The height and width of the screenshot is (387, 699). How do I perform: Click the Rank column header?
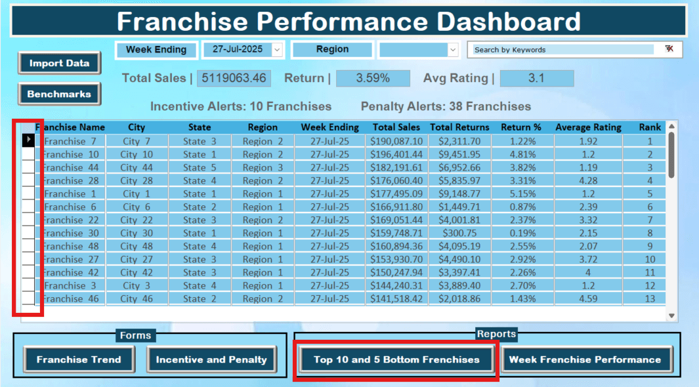click(x=649, y=127)
